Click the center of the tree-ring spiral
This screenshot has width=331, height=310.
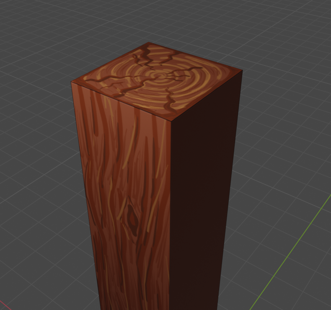point(160,76)
